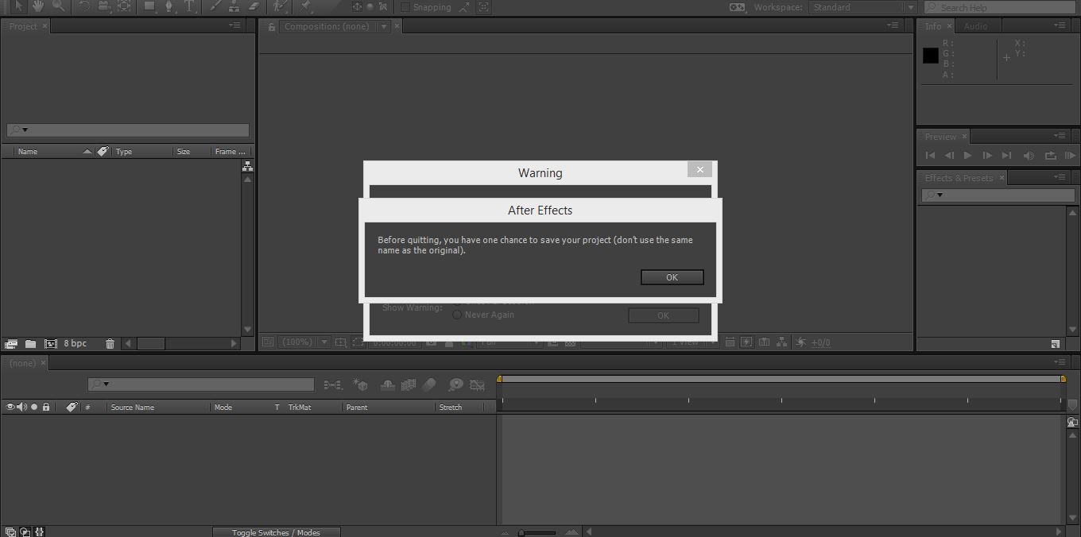This screenshot has width=1081, height=537.
Task: Toggle Frame Blending for timeline layers
Action: point(409,385)
